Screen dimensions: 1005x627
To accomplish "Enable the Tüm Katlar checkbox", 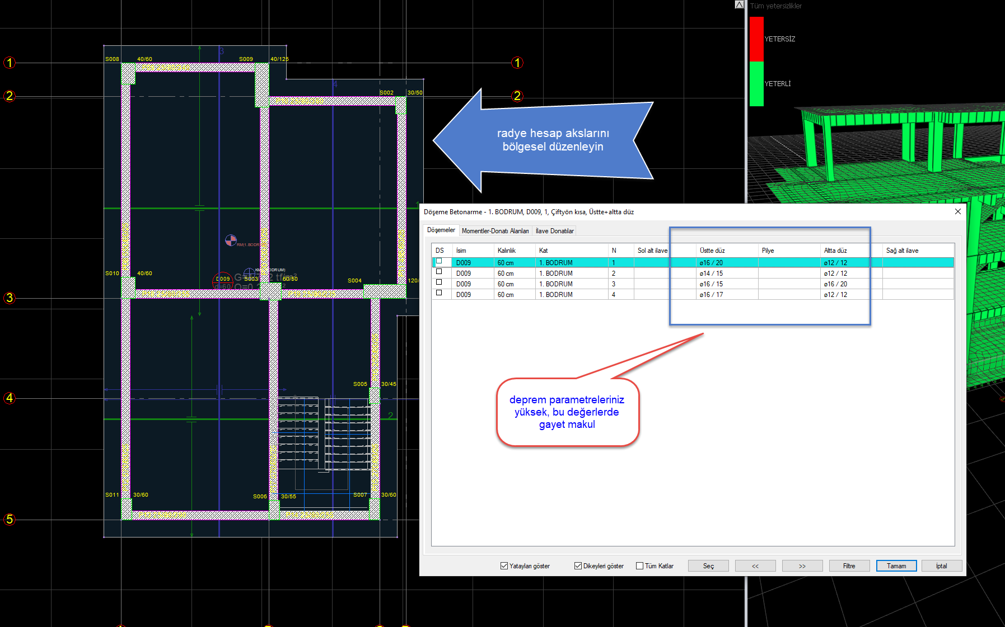I will coord(639,566).
